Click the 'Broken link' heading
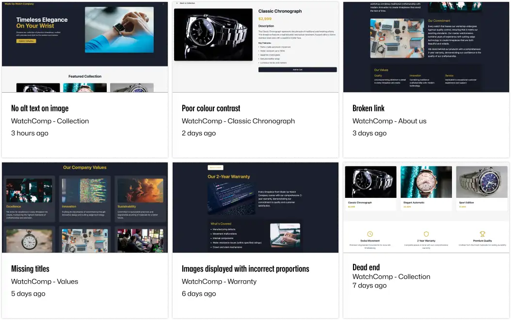This screenshot has width=515, height=320. (x=368, y=109)
